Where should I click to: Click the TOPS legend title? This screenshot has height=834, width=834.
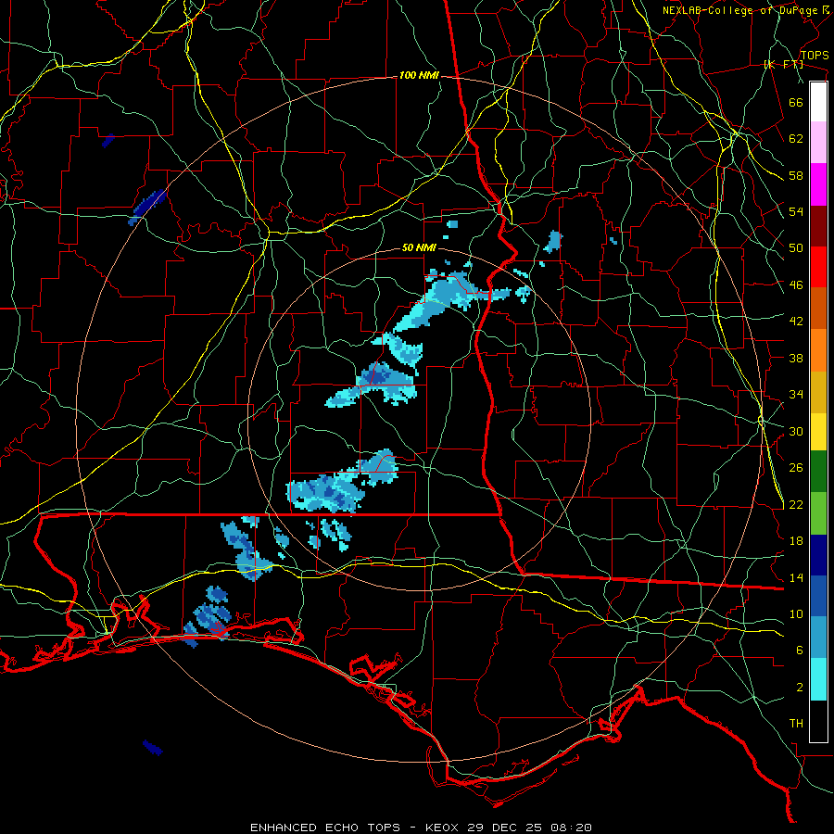pyautogui.click(x=815, y=56)
